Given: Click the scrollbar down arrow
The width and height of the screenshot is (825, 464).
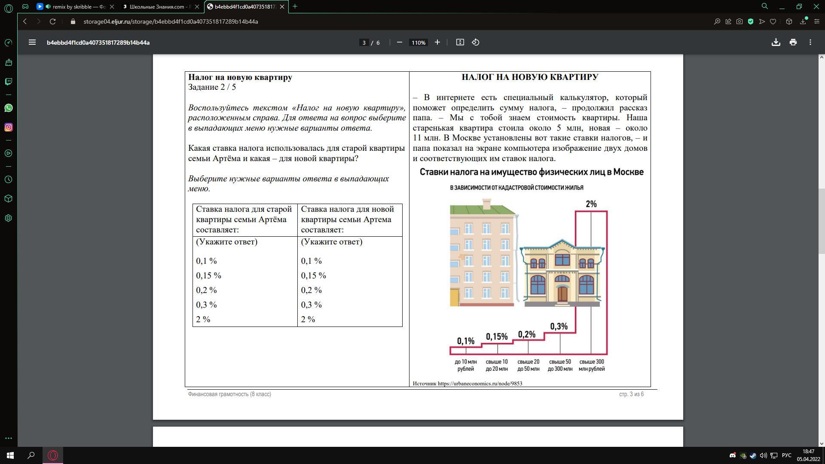Looking at the screenshot, I should pyautogui.click(x=822, y=443).
